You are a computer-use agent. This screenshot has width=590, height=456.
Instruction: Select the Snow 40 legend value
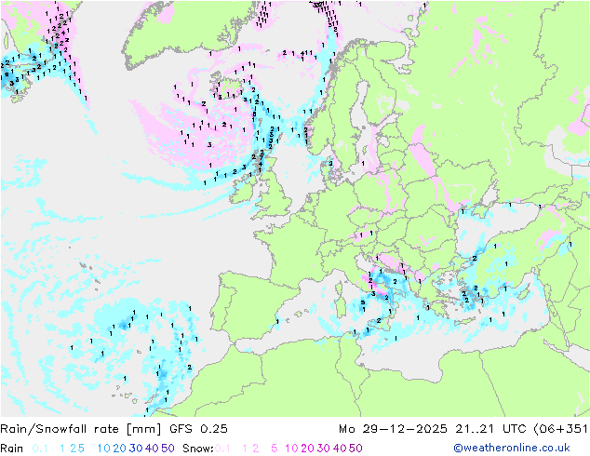340,449
